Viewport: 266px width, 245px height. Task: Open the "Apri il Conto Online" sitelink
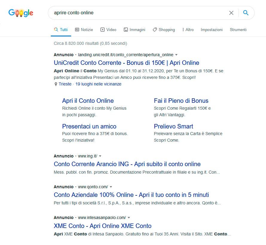88,101
